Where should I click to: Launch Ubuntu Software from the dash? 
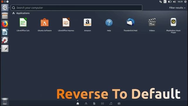(45, 22)
